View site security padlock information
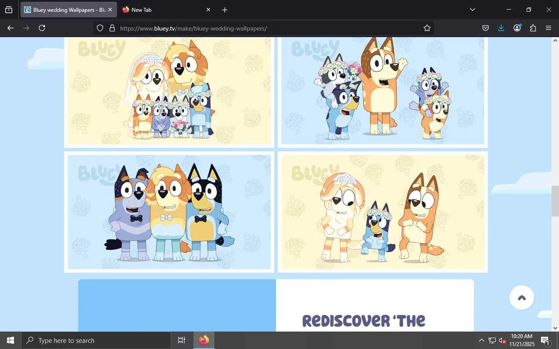Screen dimensions: 559x349 pyautogui.click(x=112, y=28)
